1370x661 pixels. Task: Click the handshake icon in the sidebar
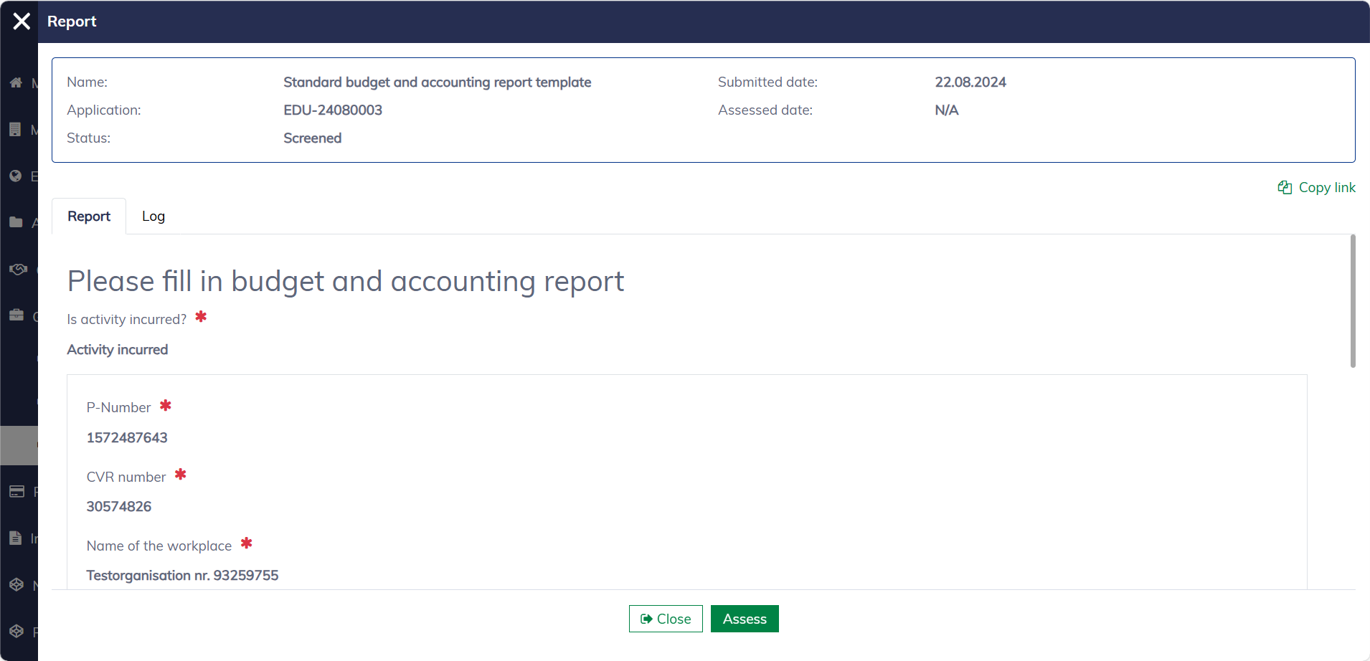(17, 270)
